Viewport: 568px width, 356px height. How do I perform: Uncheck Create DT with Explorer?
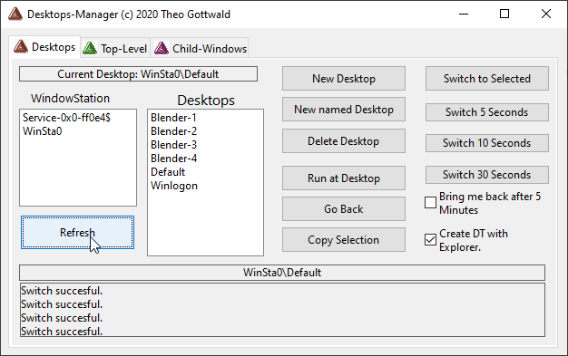click(x=430, y=239)
